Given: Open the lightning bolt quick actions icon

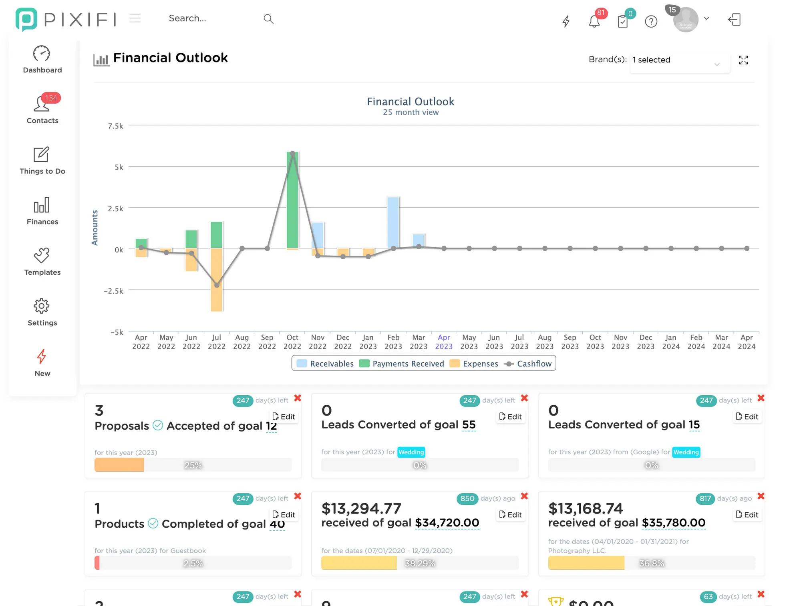Looking at the screenshot, I should pyautogui.click(x=566, y=21).
